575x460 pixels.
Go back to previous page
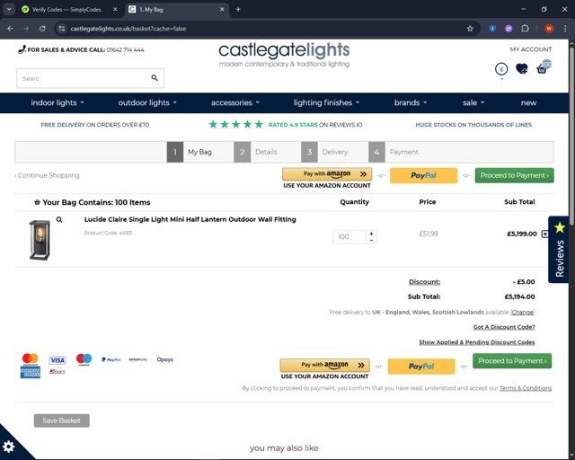tap(10, 29)
